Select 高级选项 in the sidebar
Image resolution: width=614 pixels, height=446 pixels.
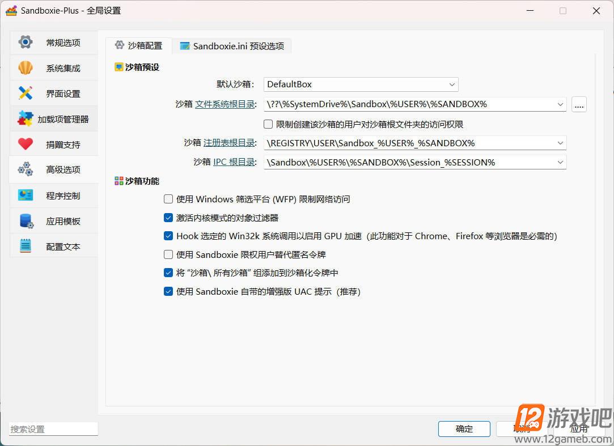coord(54,169)
